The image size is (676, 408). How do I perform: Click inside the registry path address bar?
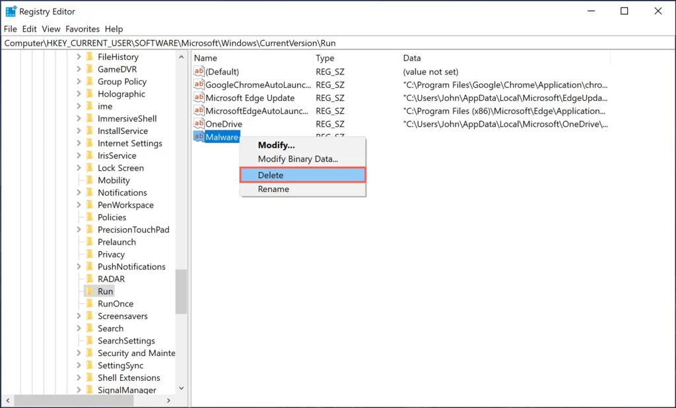point(264,42)
